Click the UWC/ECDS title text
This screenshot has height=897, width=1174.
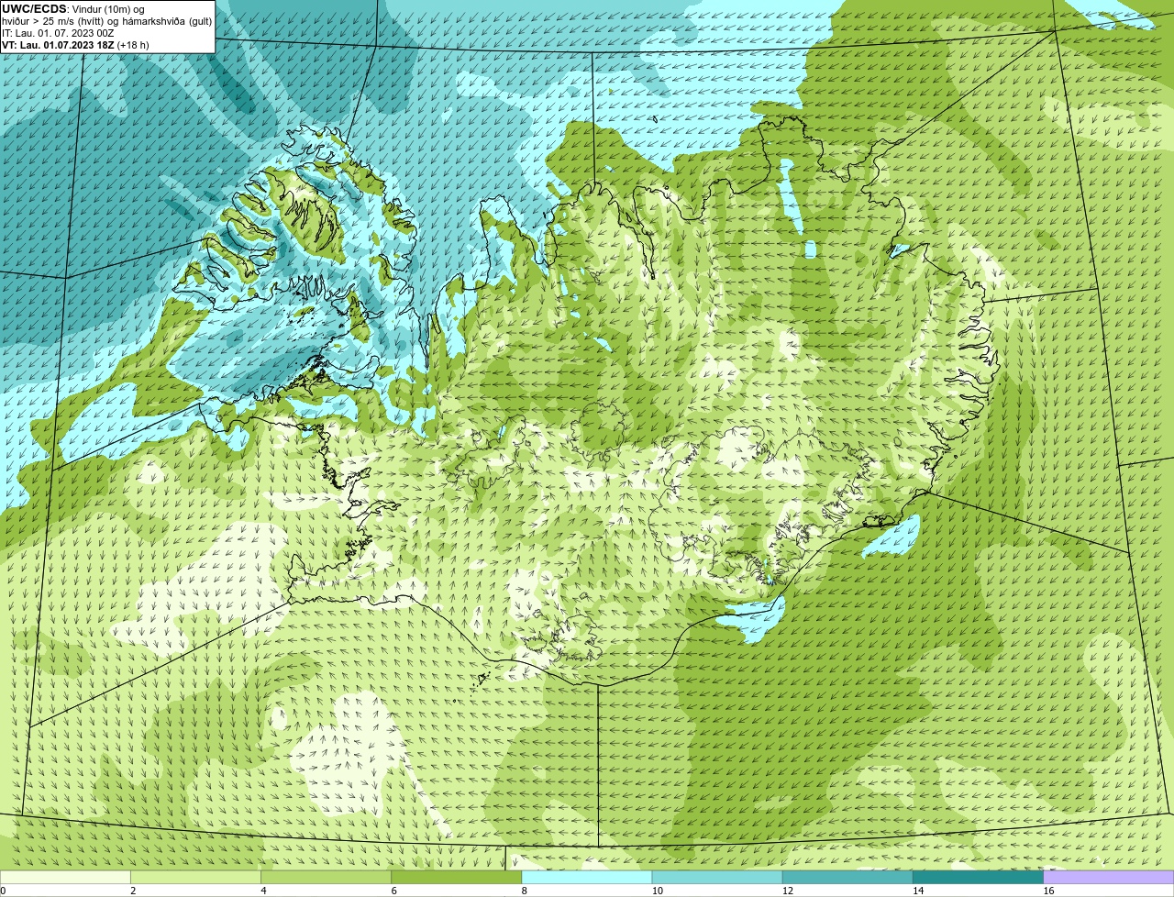tap(34, 8)
